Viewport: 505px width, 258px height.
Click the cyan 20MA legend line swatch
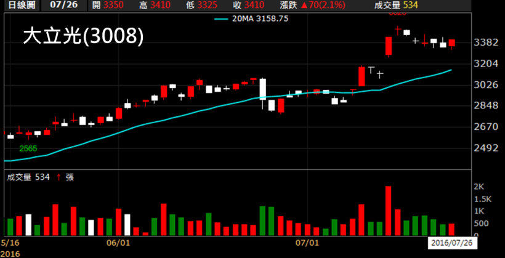coord(222,18)
